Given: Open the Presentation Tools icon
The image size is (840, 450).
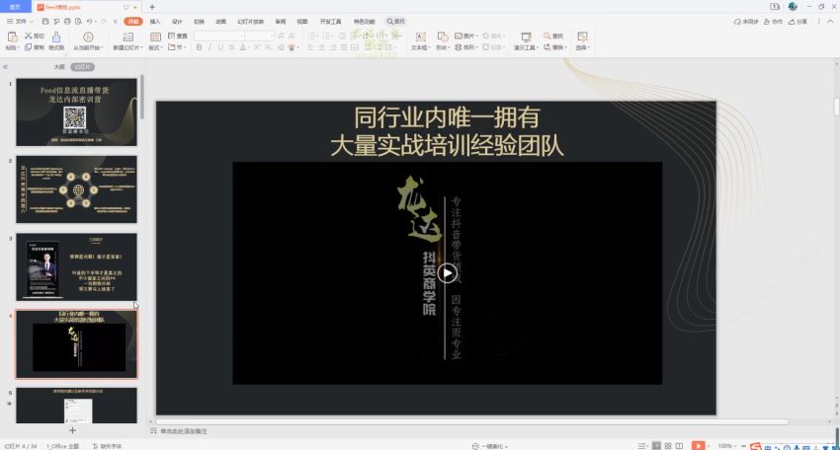Looking at the screenshot, I should pos(526,37).
